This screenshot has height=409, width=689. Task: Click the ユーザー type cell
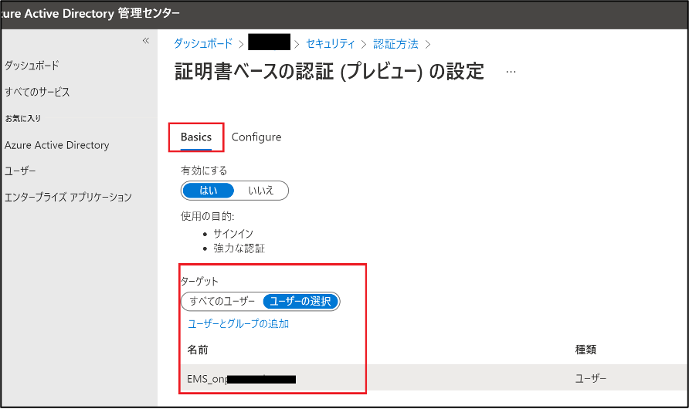pos(591,378)
